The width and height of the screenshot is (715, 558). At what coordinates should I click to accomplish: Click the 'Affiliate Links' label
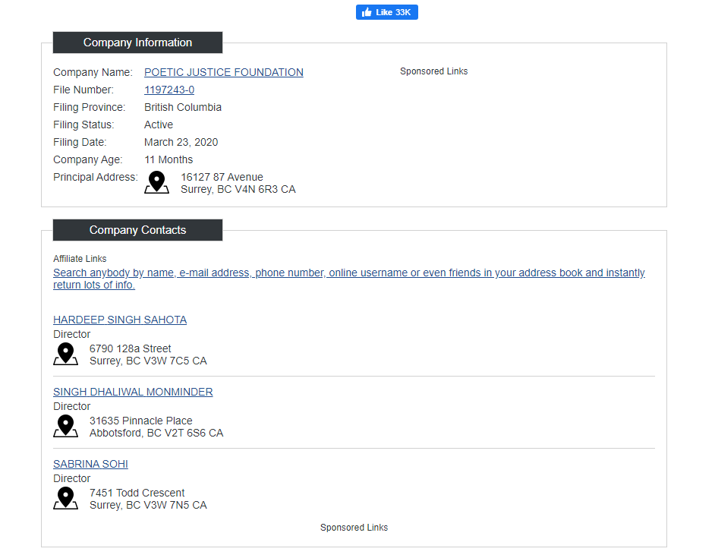80,259
